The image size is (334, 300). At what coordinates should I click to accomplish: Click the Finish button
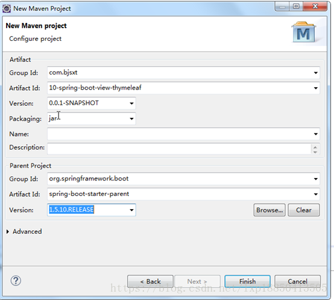point(247,281)
